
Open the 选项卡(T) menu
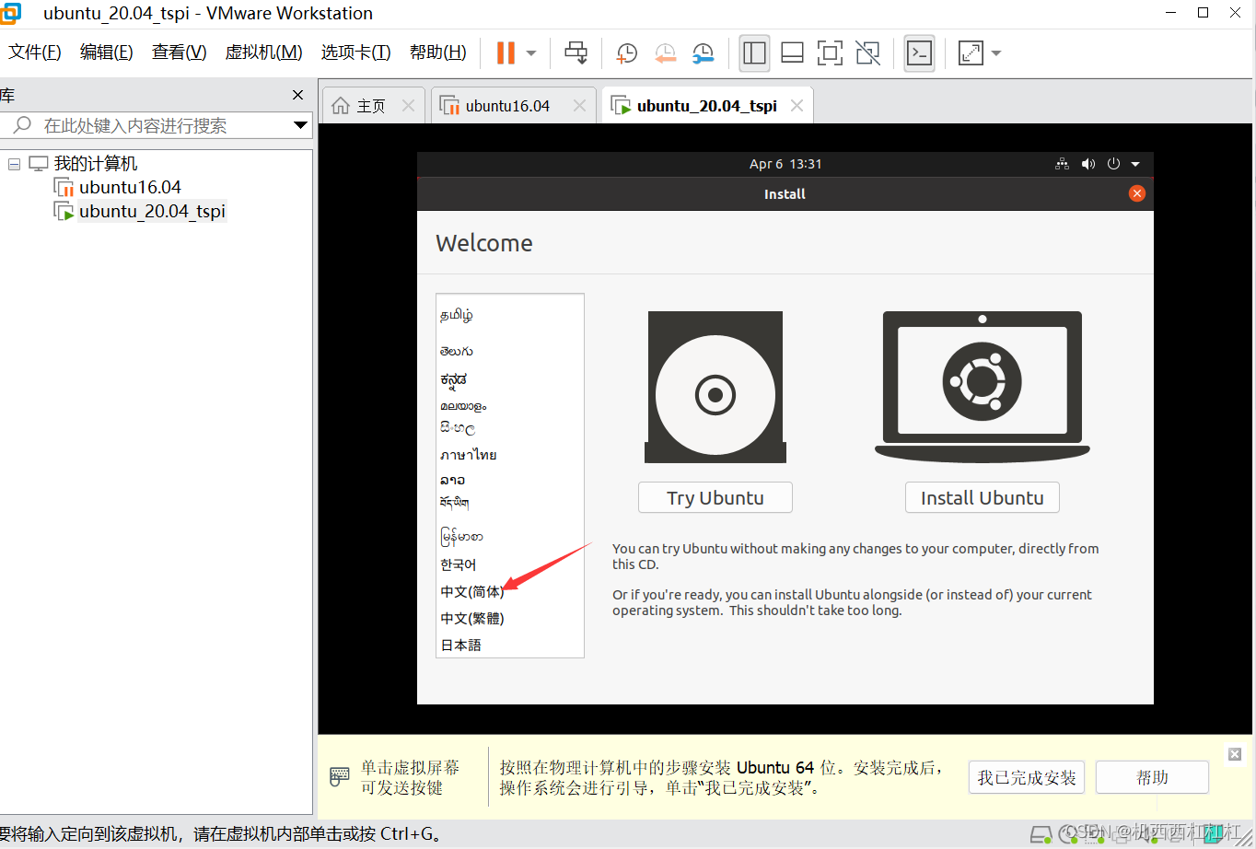point(355,52)
